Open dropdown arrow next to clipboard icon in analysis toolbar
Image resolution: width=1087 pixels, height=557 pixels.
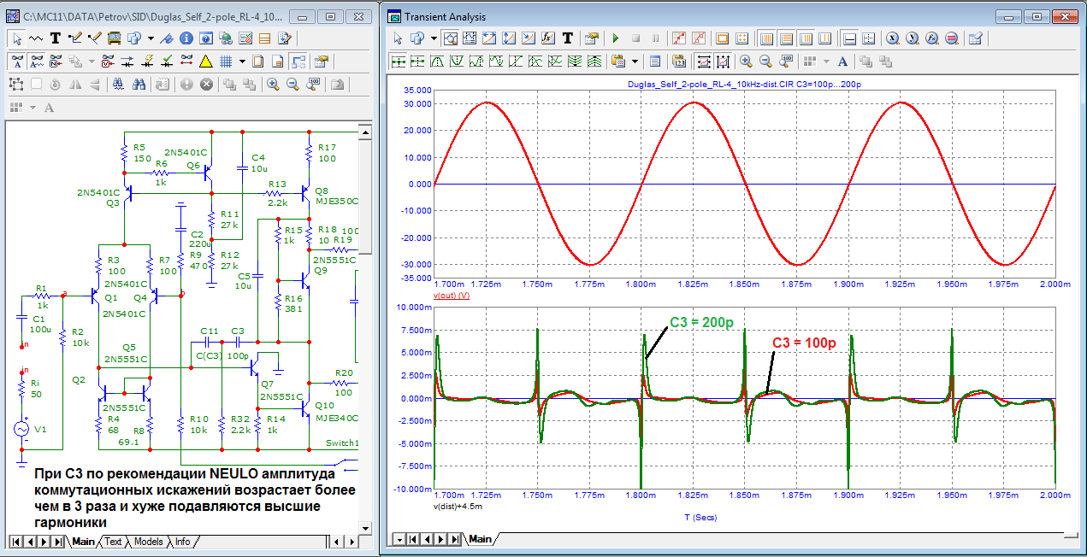coord(635,61)
